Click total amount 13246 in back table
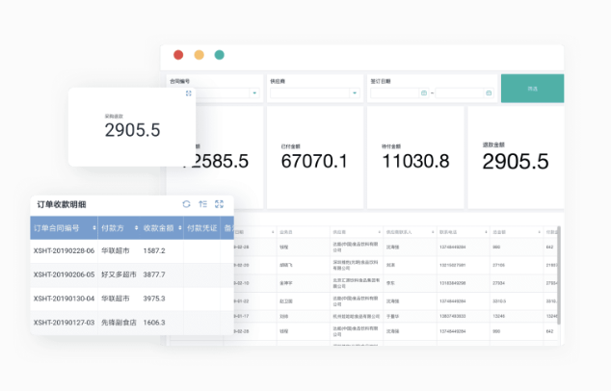The width and height of the screenshot is (611, 391). (x=498, y=316)
